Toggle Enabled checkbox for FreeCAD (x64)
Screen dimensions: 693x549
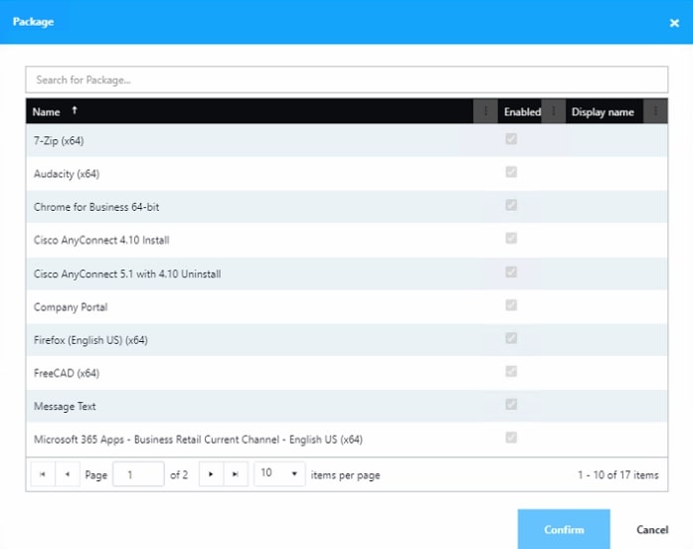pos(511,372)
